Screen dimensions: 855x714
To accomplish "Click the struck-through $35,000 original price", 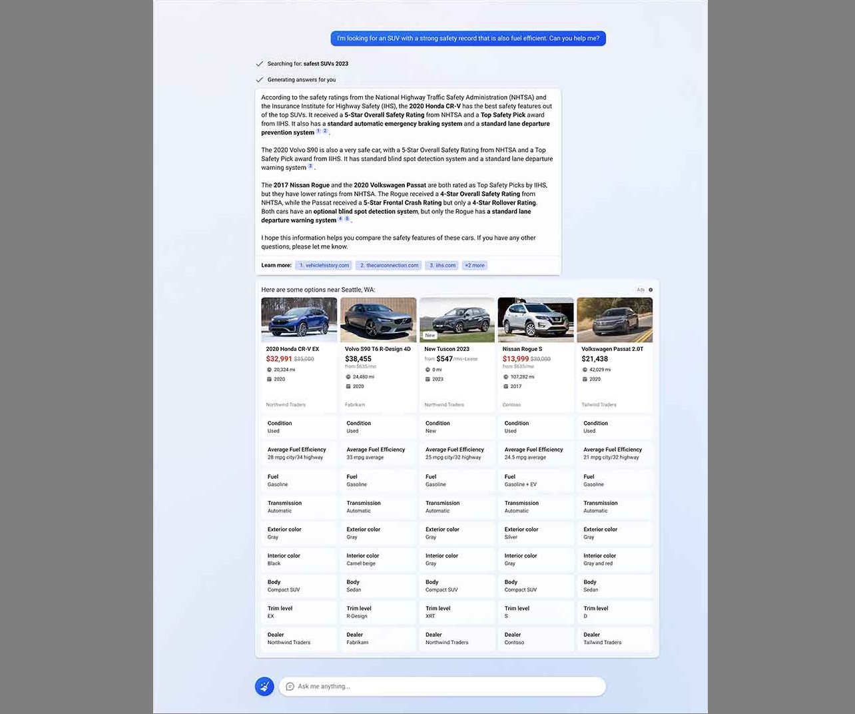I will click(x=304, y=359).
